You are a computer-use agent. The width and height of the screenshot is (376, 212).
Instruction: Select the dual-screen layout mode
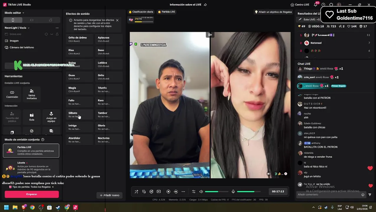[x=50, y=20]
